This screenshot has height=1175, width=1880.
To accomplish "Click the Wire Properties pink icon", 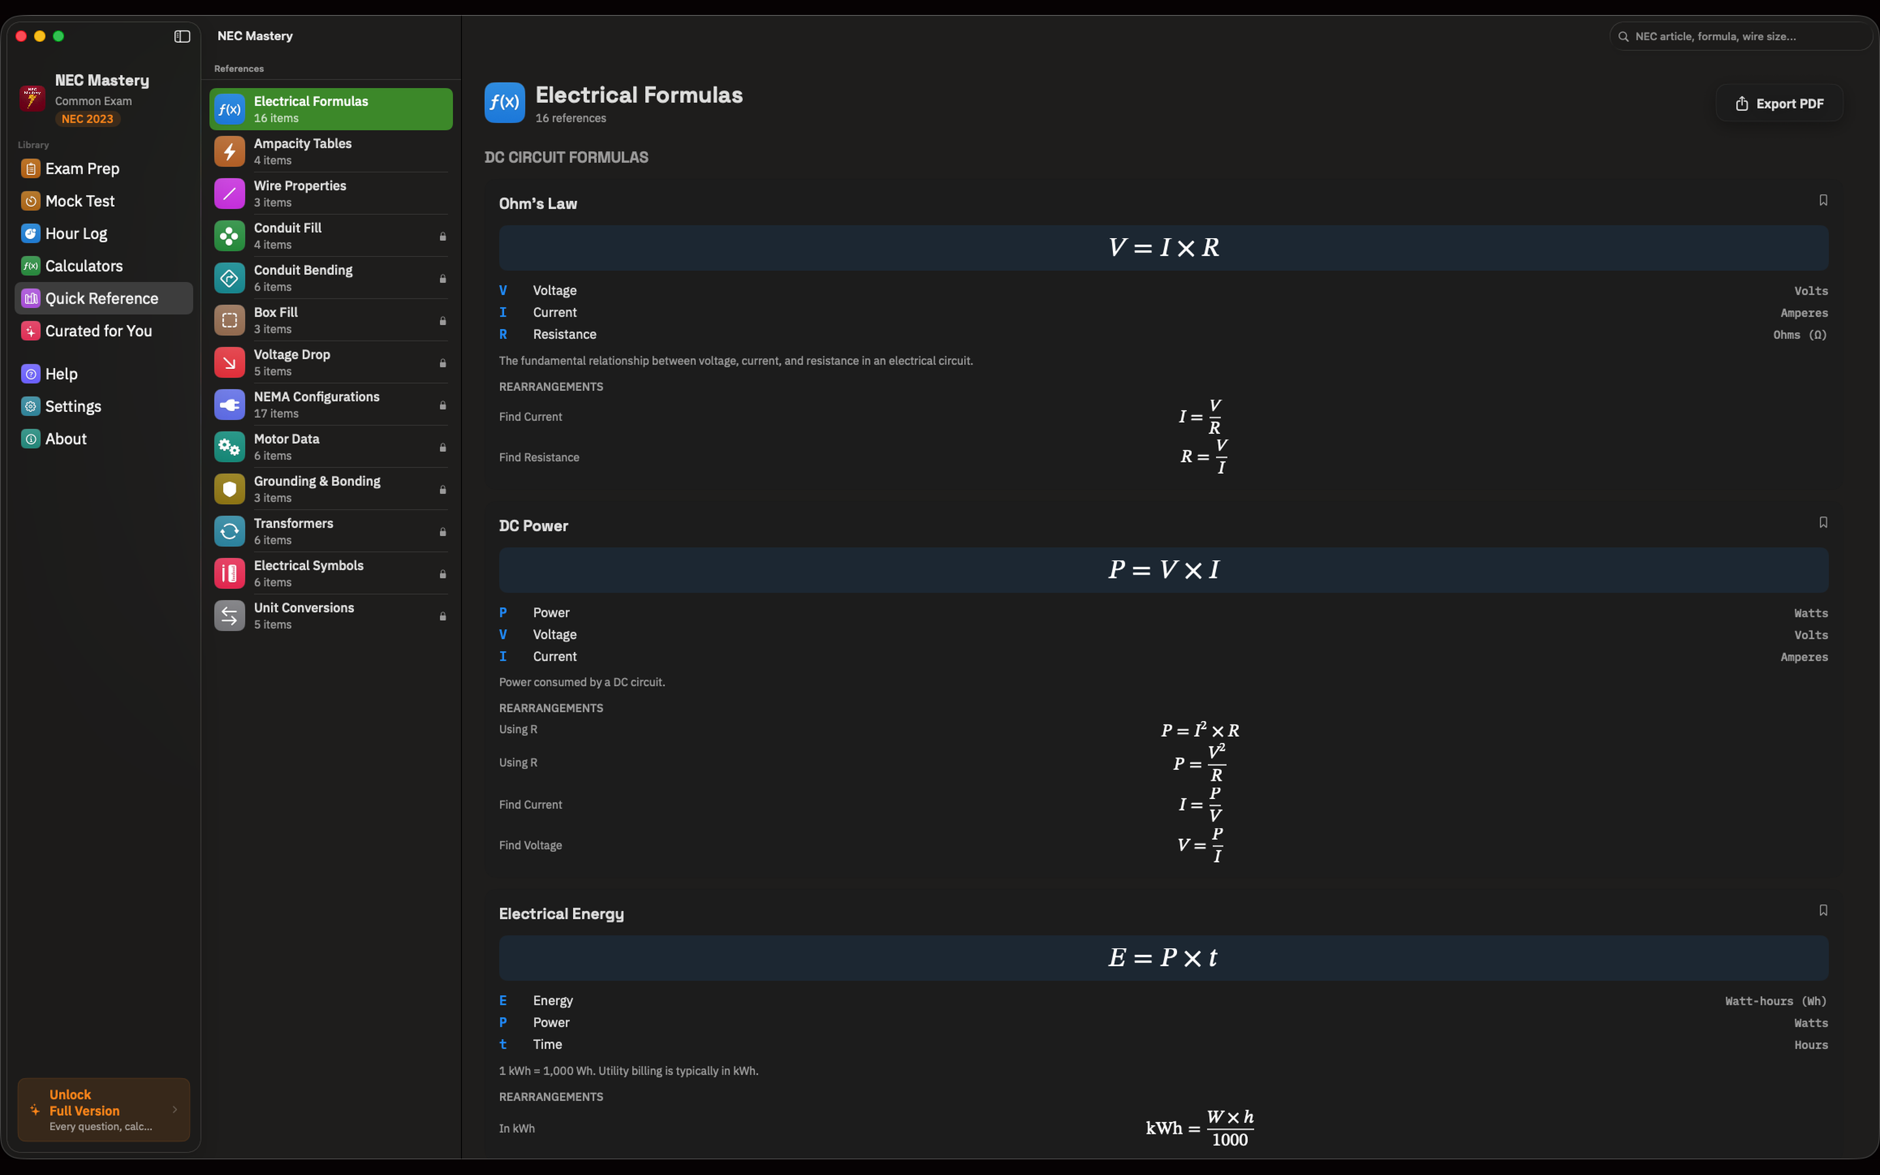I will pyautogui.click(x=229, y=193).
